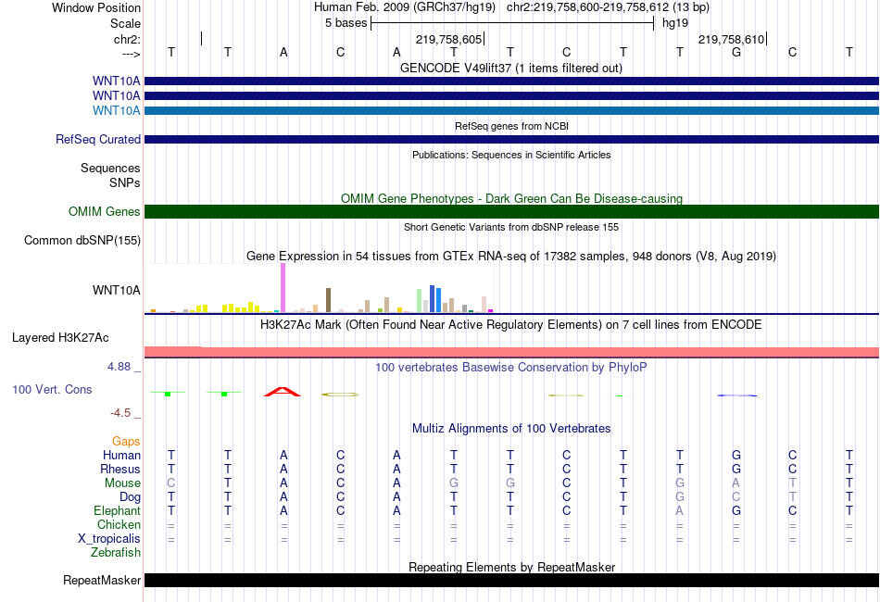Click the 219,758,610 position marker
880x602 pixels.
(731, 39)
